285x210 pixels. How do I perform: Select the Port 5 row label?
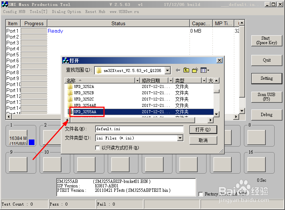pyautogui.click(x=13, y=55)
